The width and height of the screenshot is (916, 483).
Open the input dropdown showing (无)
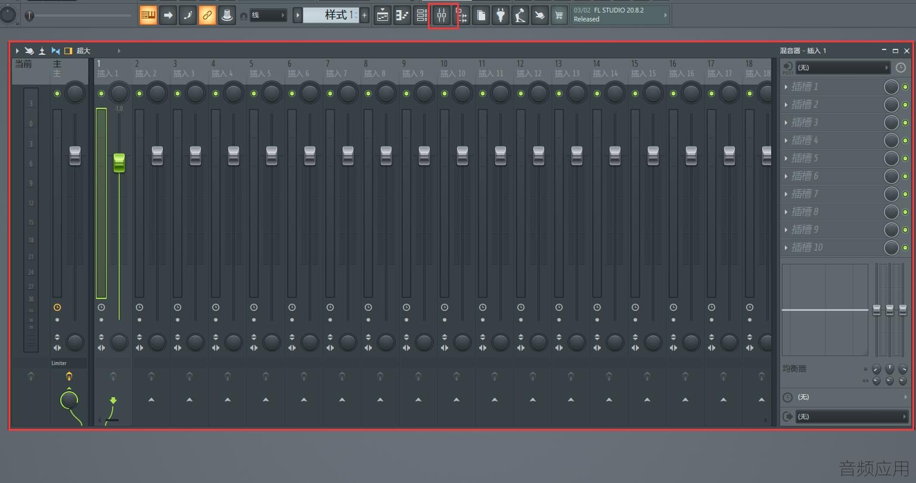(843, 67)
